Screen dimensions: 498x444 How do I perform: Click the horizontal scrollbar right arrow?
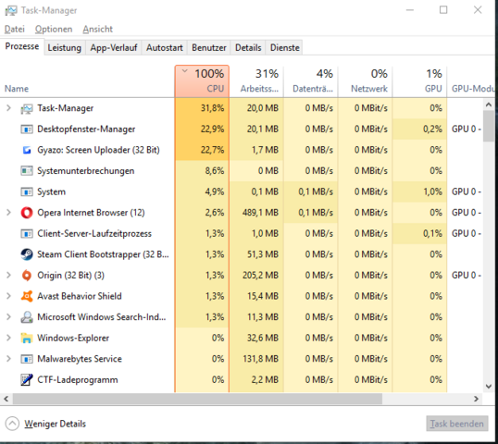tap(476, 399)
